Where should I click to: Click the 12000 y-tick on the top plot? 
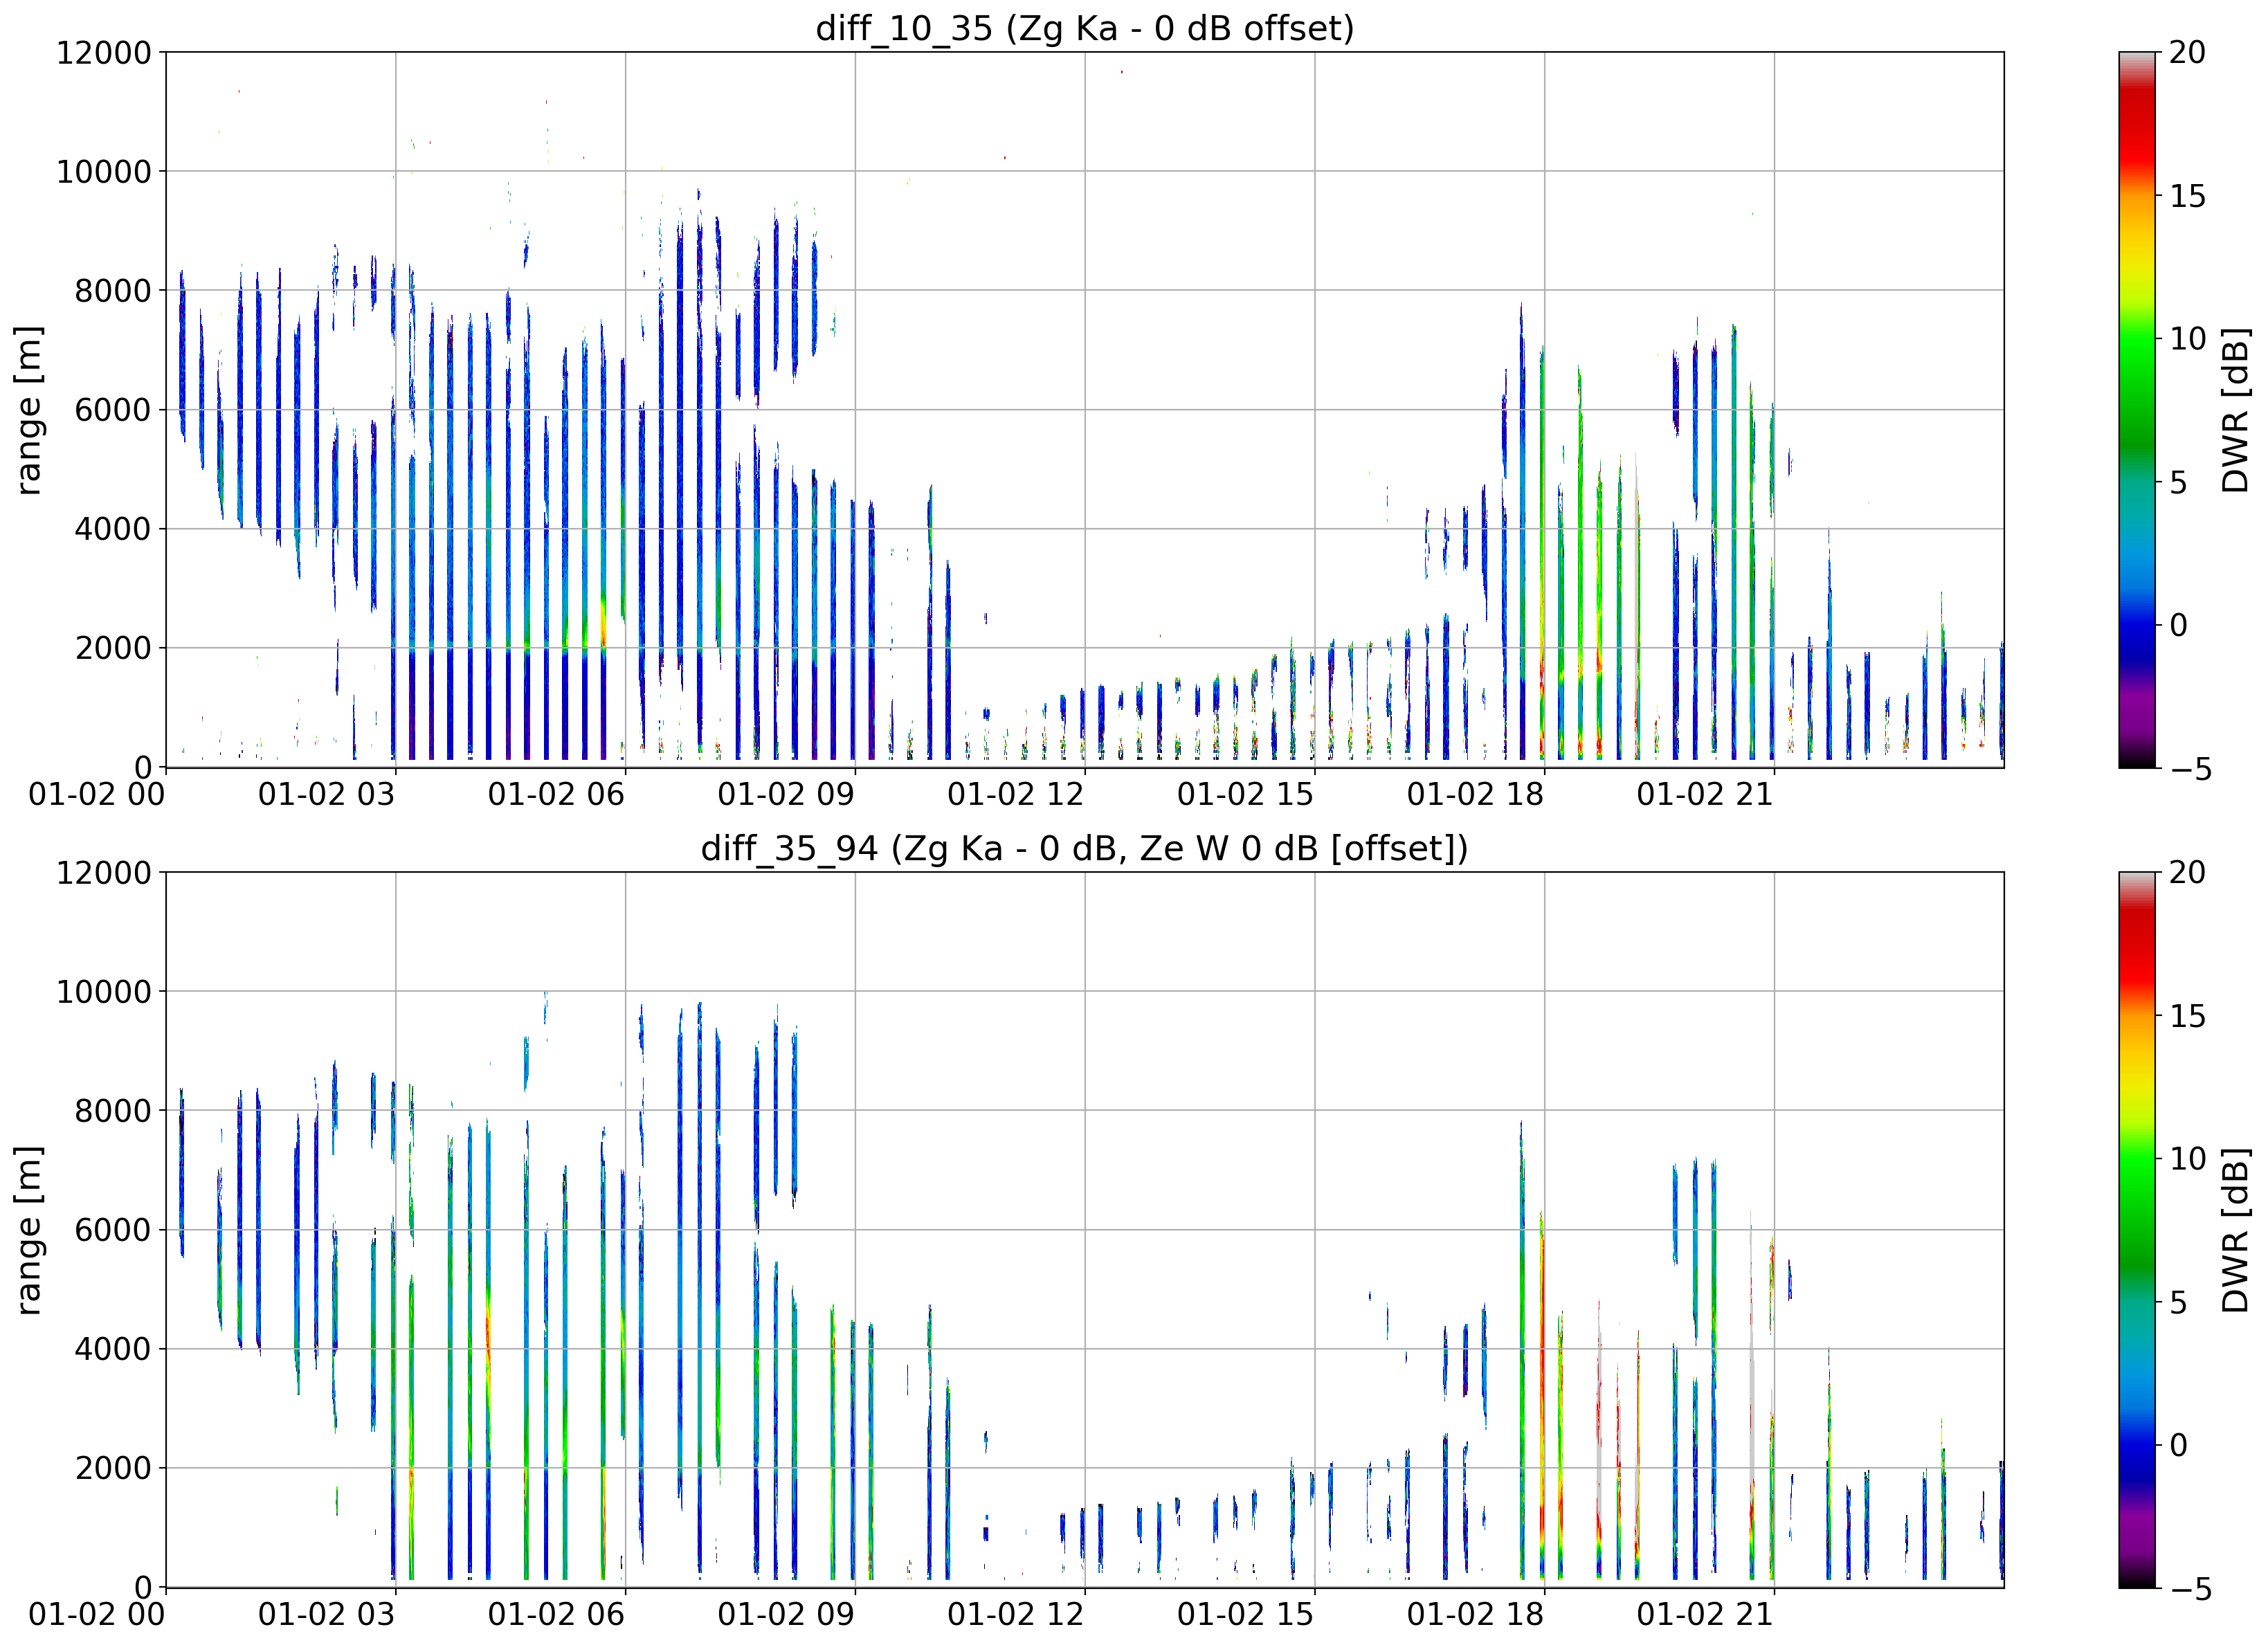tap(104, 52)
